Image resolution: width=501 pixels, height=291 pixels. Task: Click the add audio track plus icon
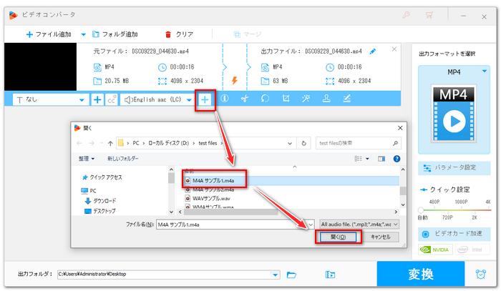(x=205, y=100)
